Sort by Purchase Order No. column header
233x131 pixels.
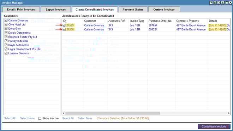[160, 21]
